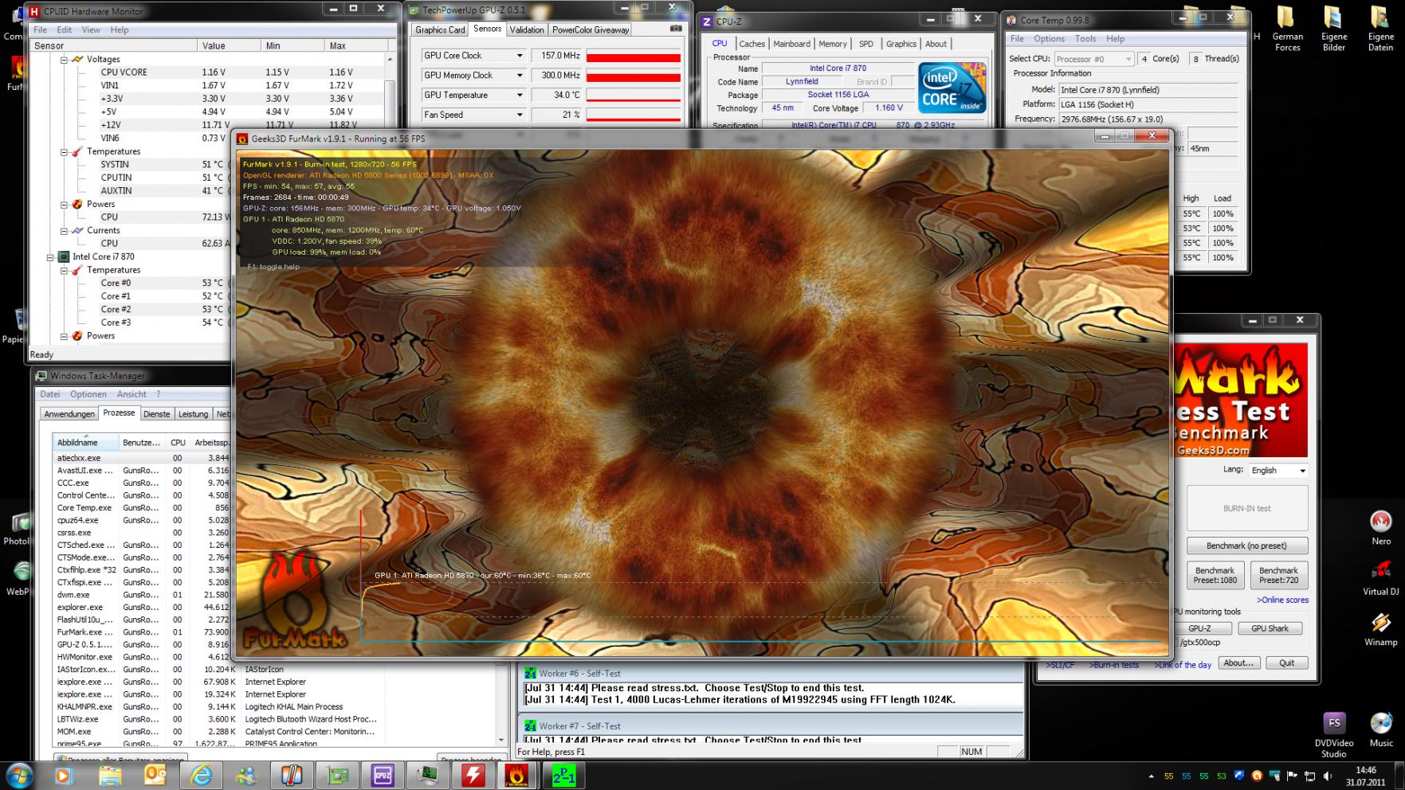Switch to CPU-Z via its taskbar icon
Image resolution: width=1405 pixels, height=790 pixels.
[383, 775]
